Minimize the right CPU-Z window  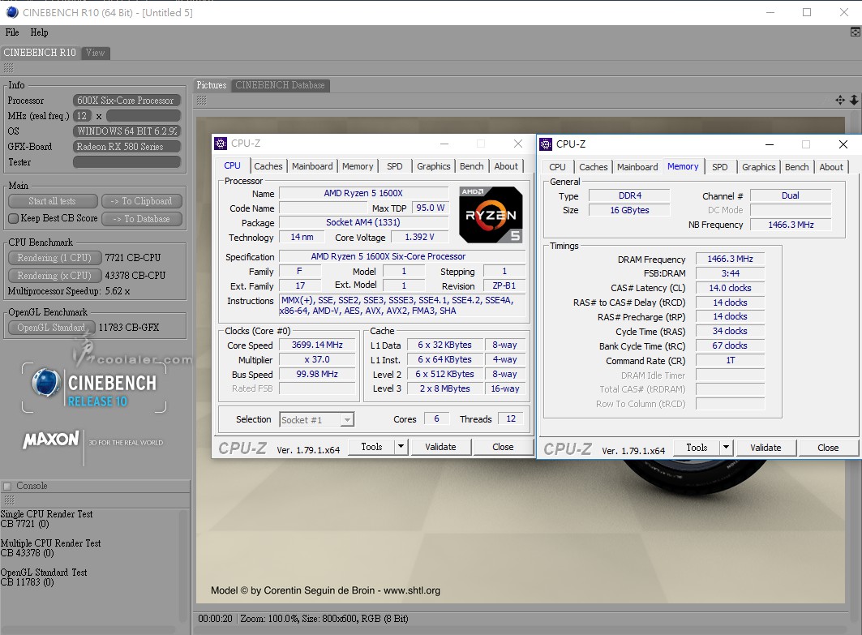pos(770,144)
